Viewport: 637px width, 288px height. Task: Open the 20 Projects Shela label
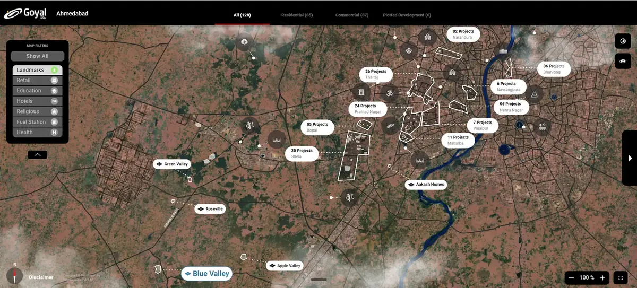[x=302, y=154]
